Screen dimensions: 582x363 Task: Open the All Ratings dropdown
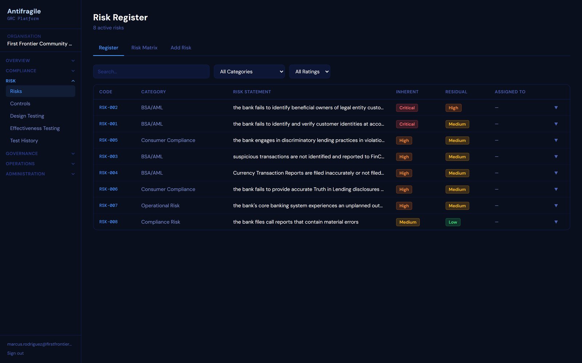pos(310,72)
